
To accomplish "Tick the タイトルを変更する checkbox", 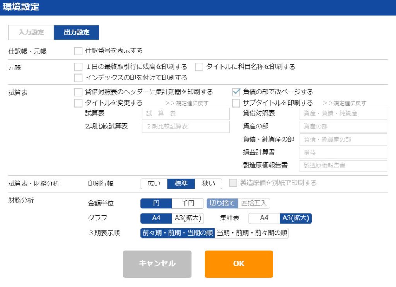I will 78,103.
